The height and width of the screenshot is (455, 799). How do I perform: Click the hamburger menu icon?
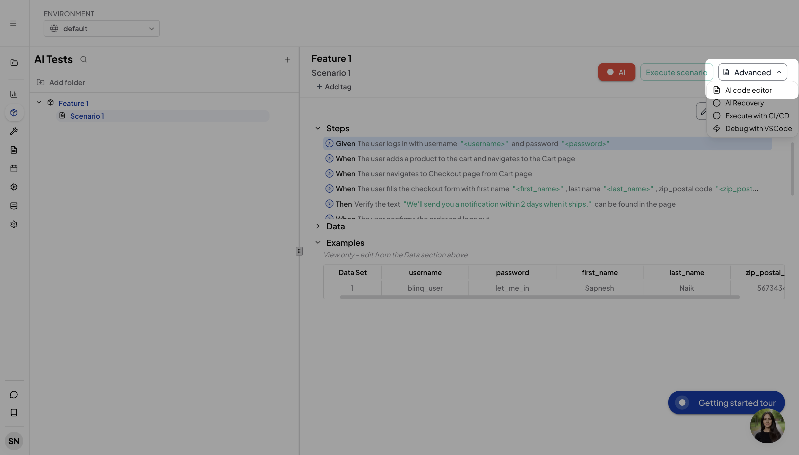13,24
